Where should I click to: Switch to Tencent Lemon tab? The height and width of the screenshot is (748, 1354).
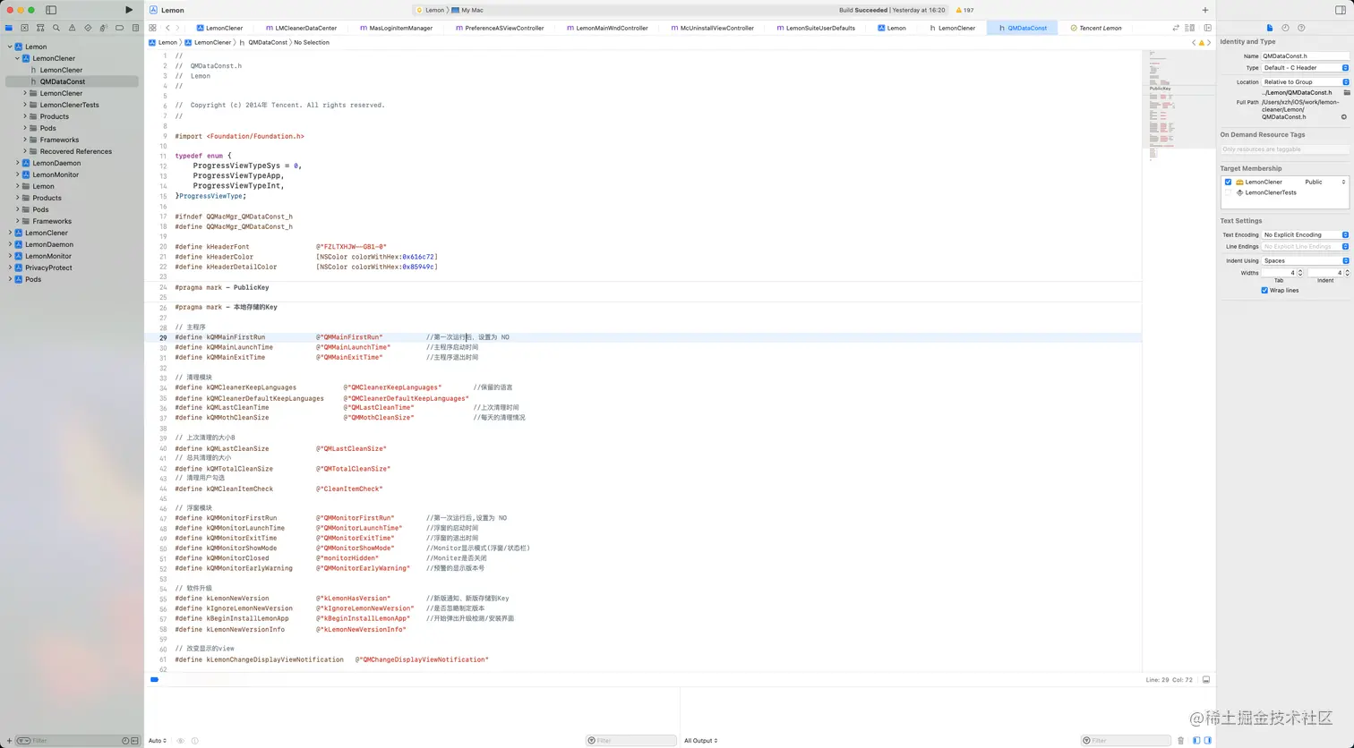[1096, 28]
